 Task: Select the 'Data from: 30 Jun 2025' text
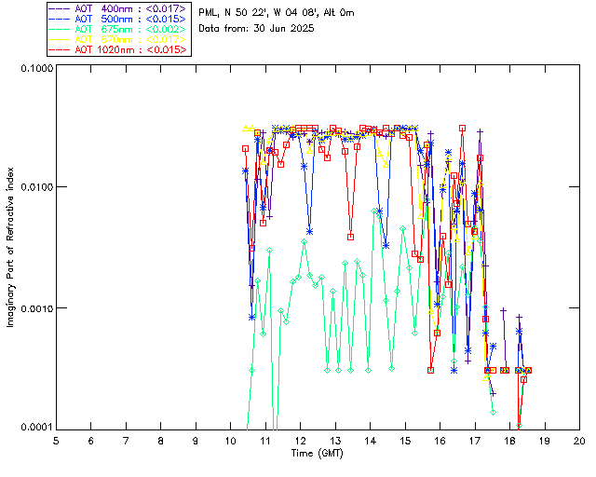(257, 29)
